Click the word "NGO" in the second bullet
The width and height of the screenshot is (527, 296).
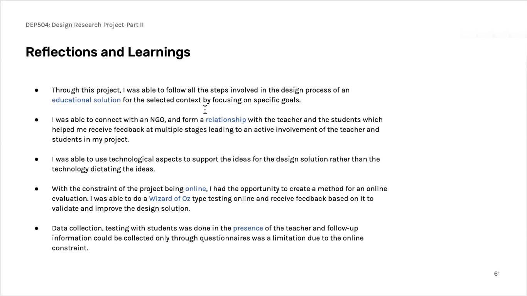click(x=158, y=120)
